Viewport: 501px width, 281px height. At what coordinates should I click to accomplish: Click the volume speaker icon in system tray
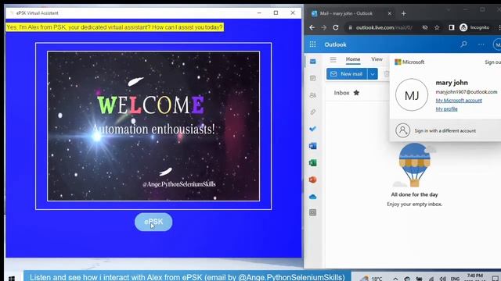point(442,279)
